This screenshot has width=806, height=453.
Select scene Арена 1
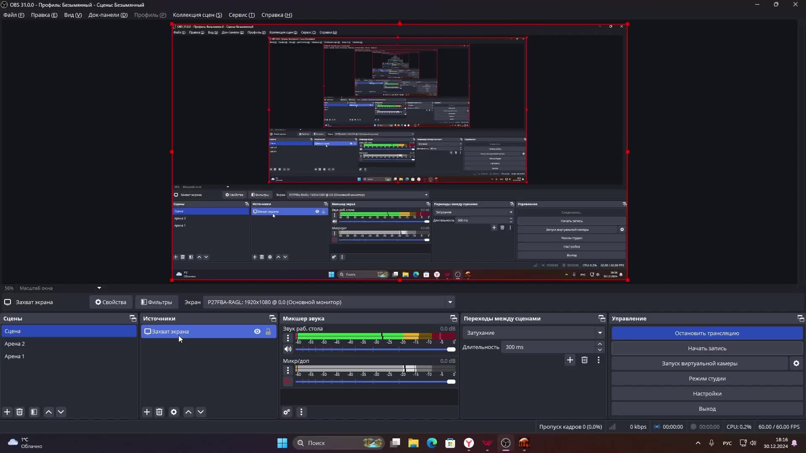[69, 356]
